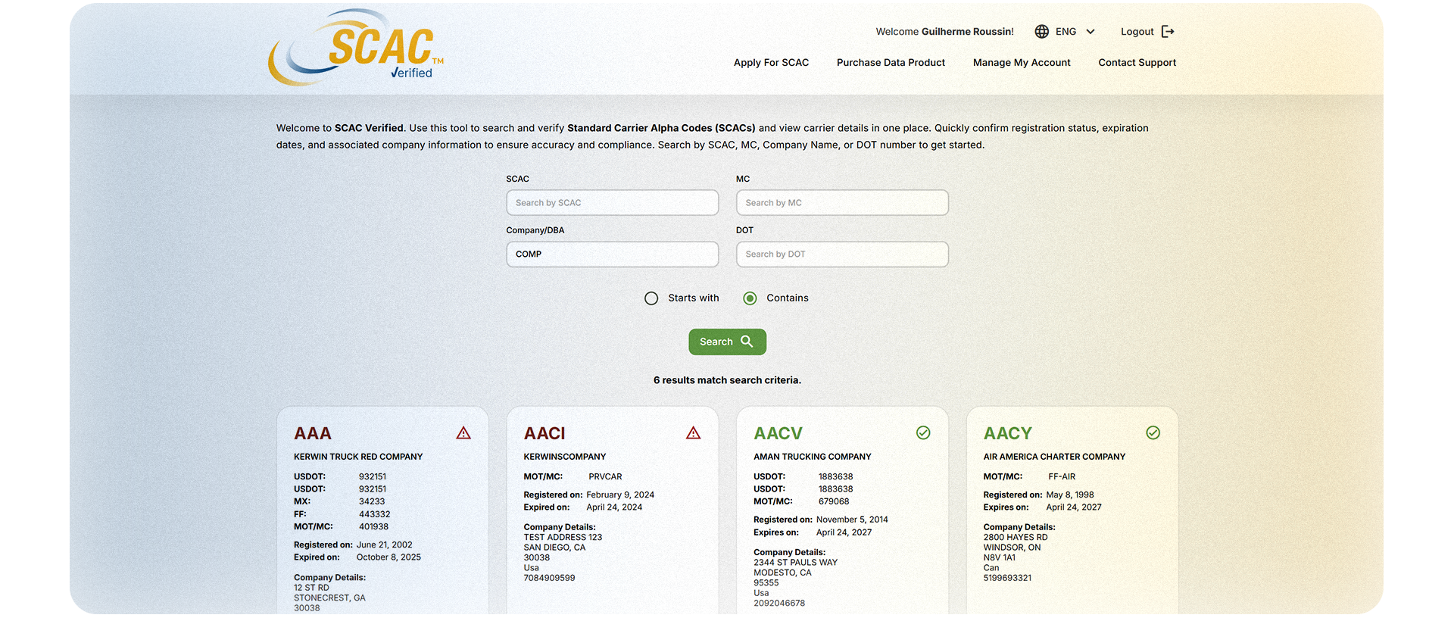Click the warning triangle on AACI card
The height and width of the screenshot is (618, 1454).
(x=693, y=433)
